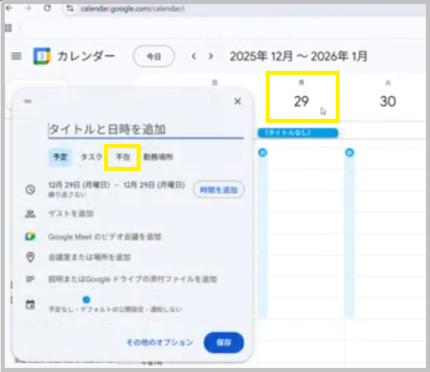This screenshot has width=430, height=372.
Task: Click the calendar icon in dialog bottom row
Action: 30,304
